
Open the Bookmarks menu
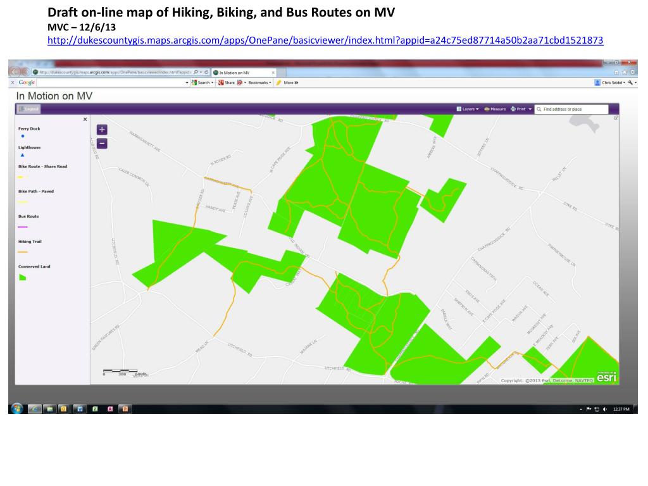tap(259, 83)
